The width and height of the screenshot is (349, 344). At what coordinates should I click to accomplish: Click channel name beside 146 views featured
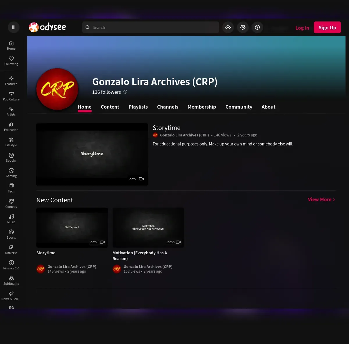184,135
